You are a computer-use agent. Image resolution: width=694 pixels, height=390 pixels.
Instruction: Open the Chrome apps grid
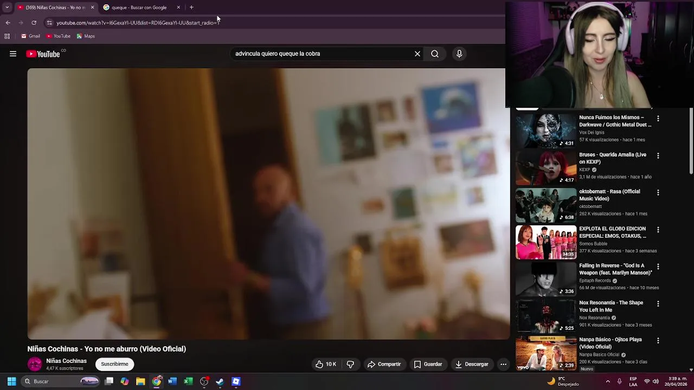(x=7, y=36)
